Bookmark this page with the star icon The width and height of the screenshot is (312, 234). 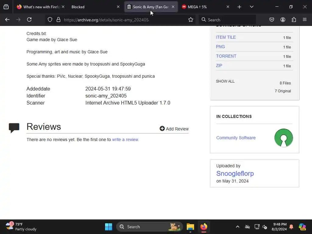click(191, 19)
